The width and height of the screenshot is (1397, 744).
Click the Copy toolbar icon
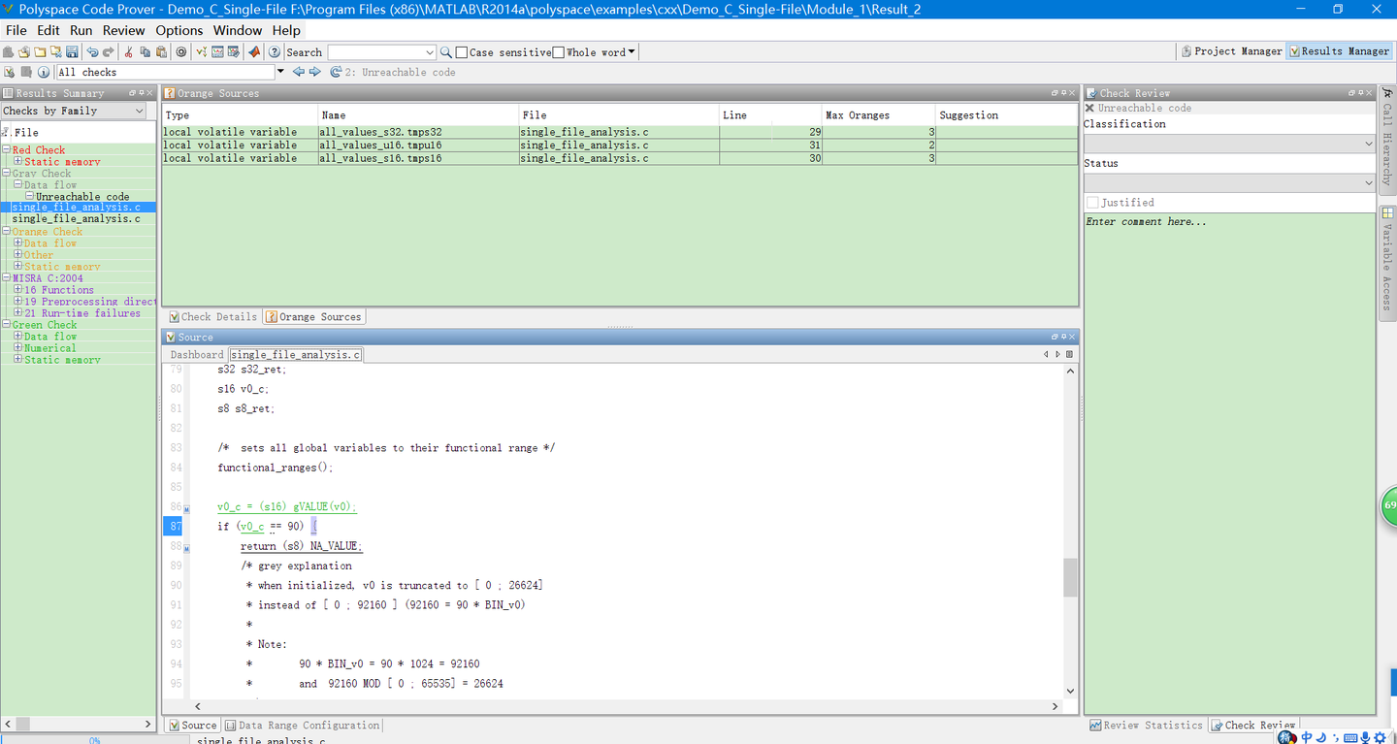(145, 52)
